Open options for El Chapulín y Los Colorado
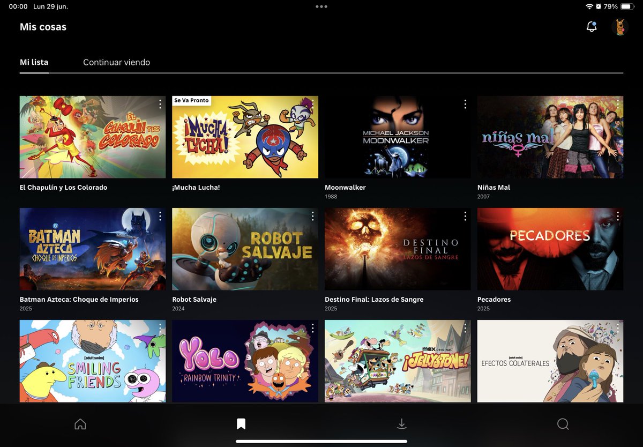643x447 pixels. tap(160, 104)
